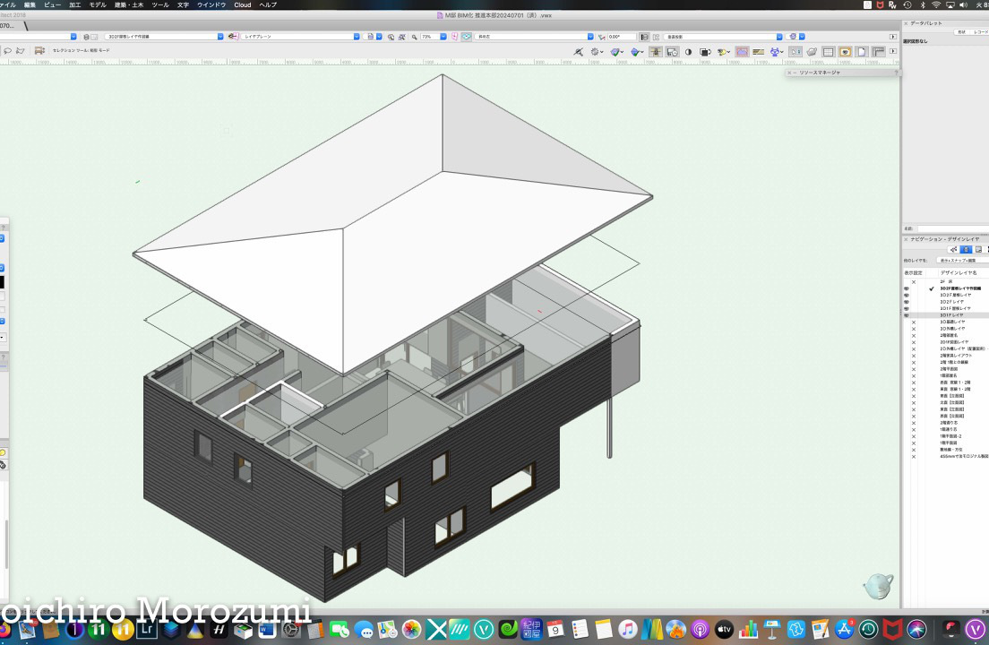Click the 表示設定 column header
Viewport: 989px width, 645px height.
[913, 272]
